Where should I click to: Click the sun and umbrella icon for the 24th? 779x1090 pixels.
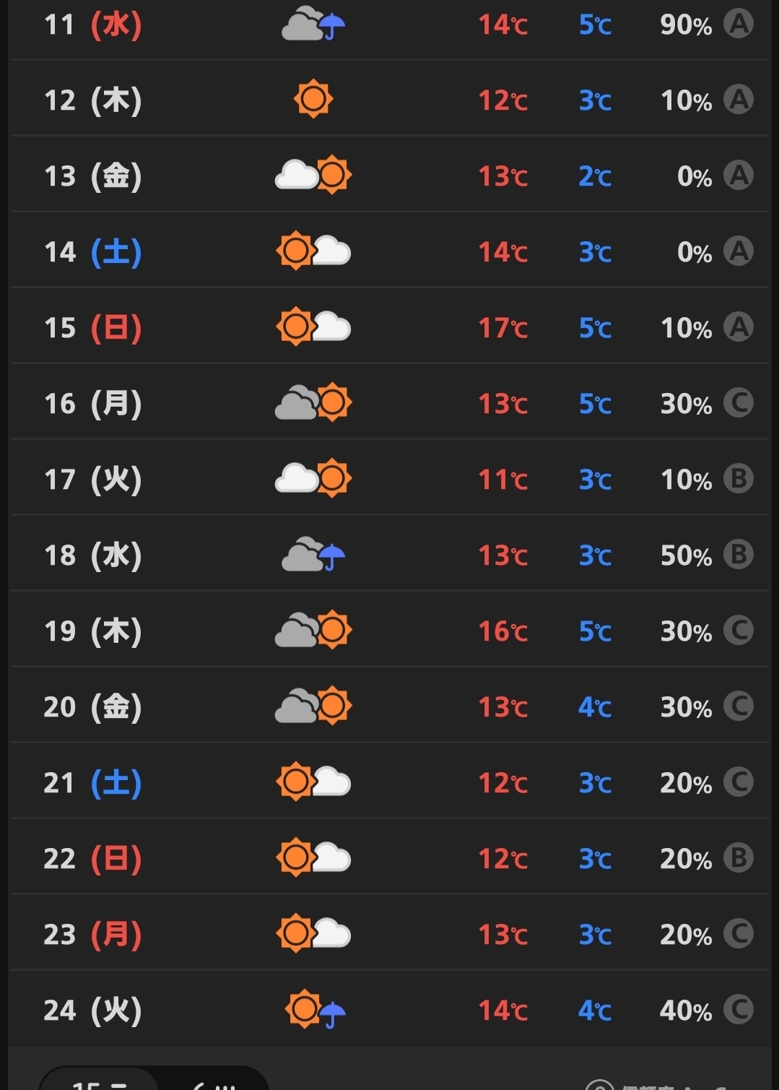click(x=315, y=1009)
